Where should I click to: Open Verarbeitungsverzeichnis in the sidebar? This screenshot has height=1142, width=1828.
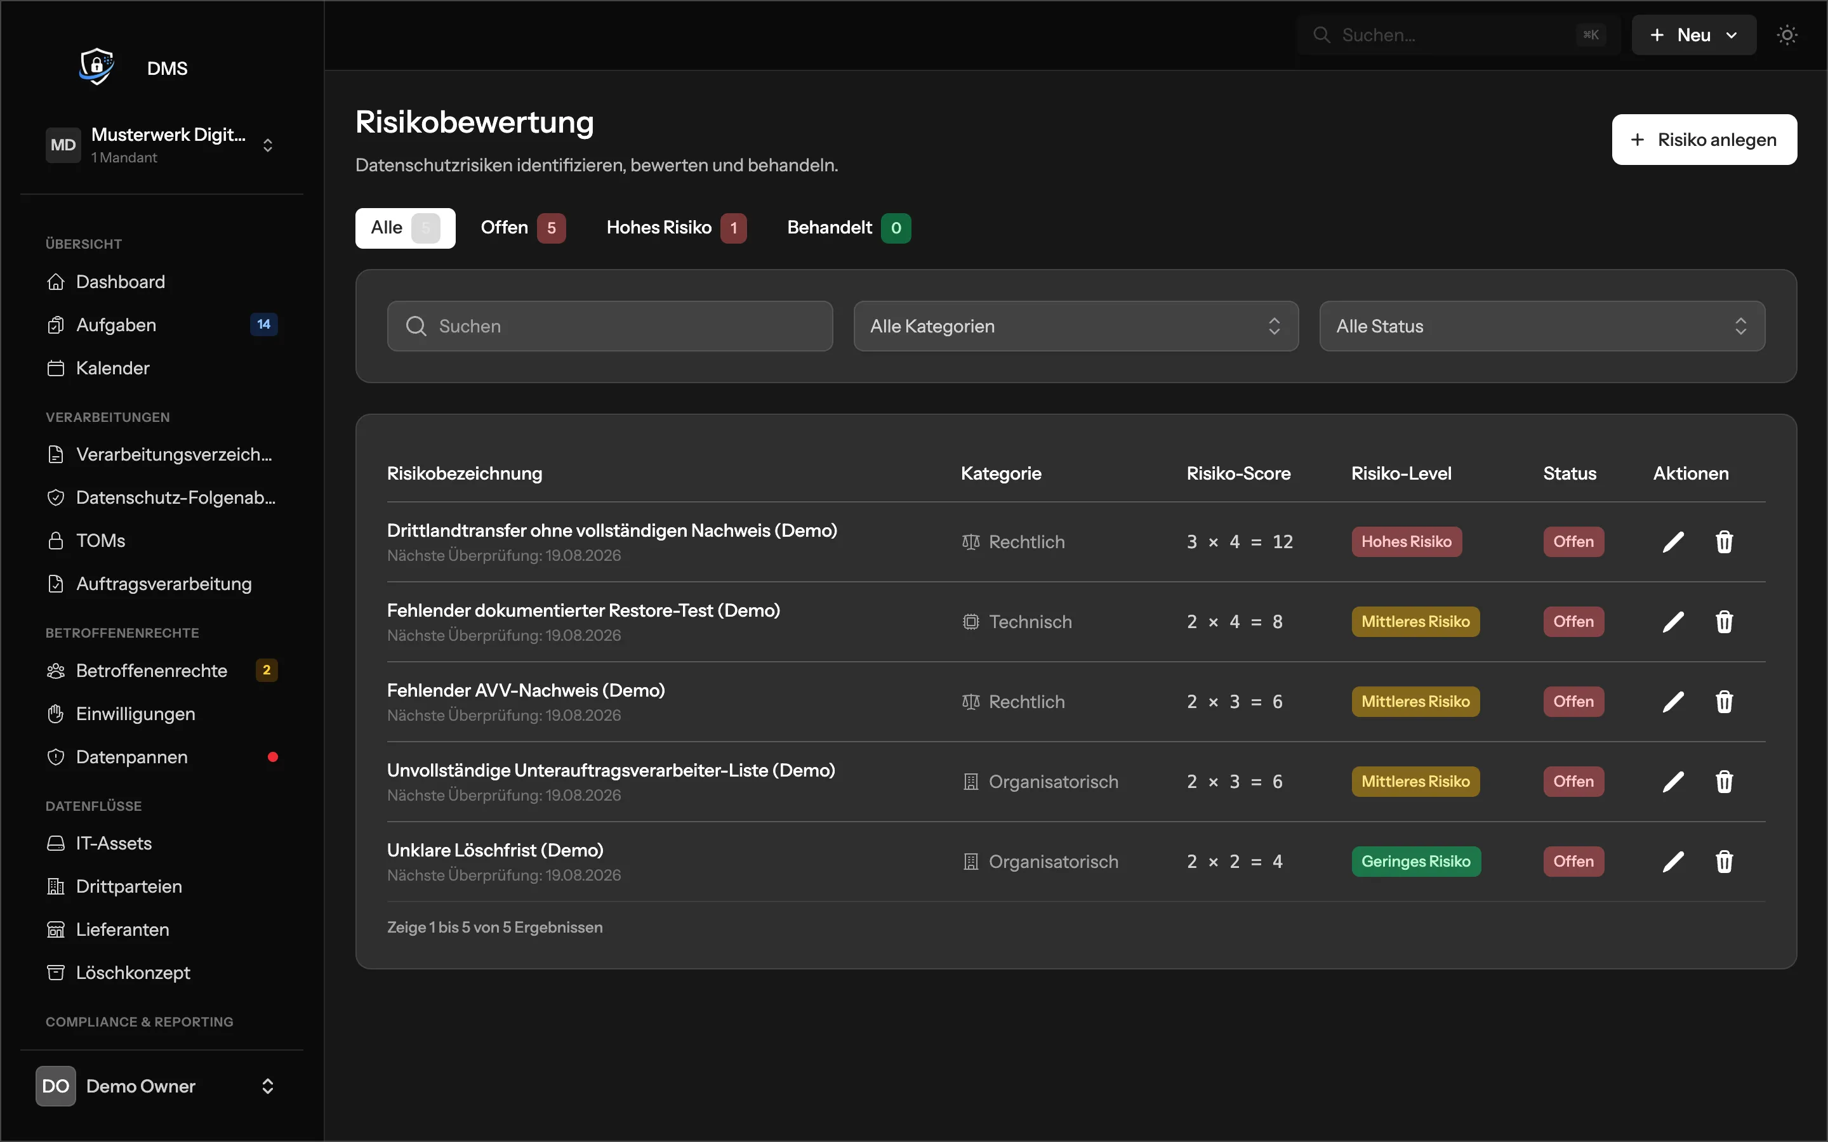[162, 454]
